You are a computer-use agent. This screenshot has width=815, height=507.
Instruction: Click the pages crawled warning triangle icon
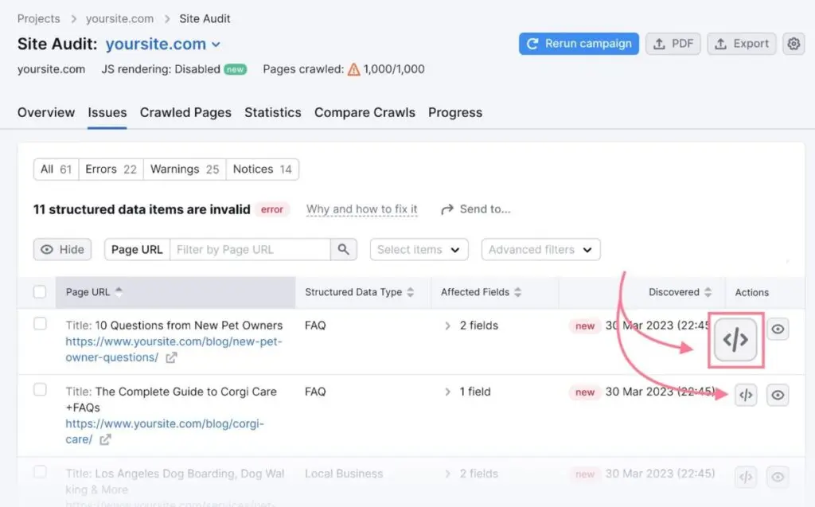coord(353,69)
